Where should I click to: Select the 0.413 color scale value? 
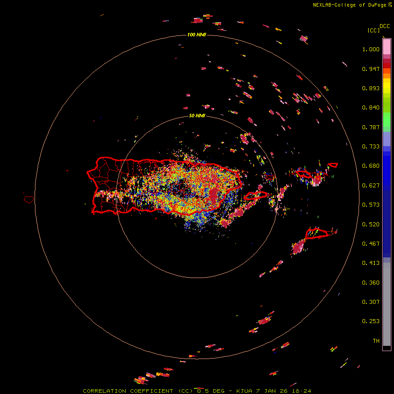(371, 263)
